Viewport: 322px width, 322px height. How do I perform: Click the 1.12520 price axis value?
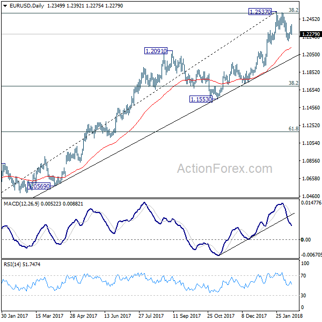pyautogui.click(x=311, y=125)
